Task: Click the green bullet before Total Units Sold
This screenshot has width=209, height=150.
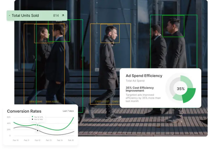Action: point(9,16)
